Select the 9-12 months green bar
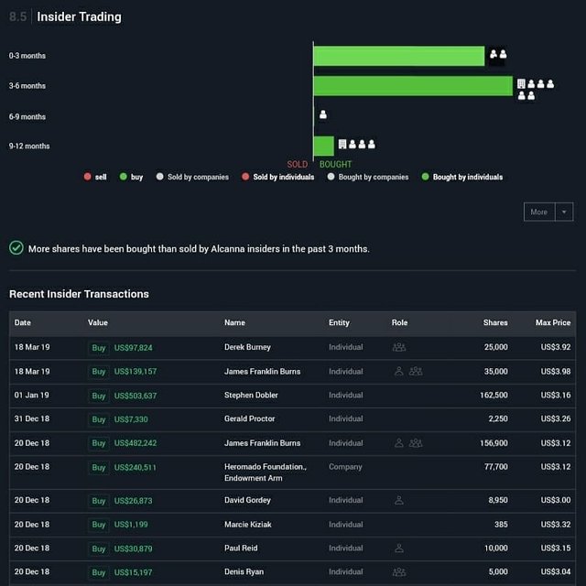 click(323, 146)
